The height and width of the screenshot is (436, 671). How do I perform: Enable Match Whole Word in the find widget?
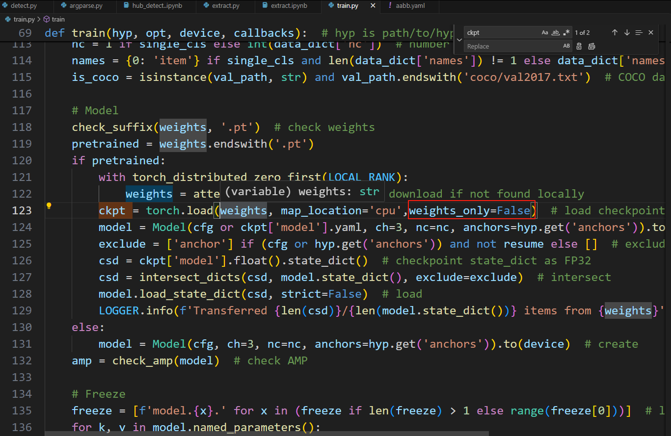click(556, 32)
